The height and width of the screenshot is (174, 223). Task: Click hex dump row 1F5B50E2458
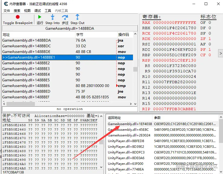coord(50,125)
